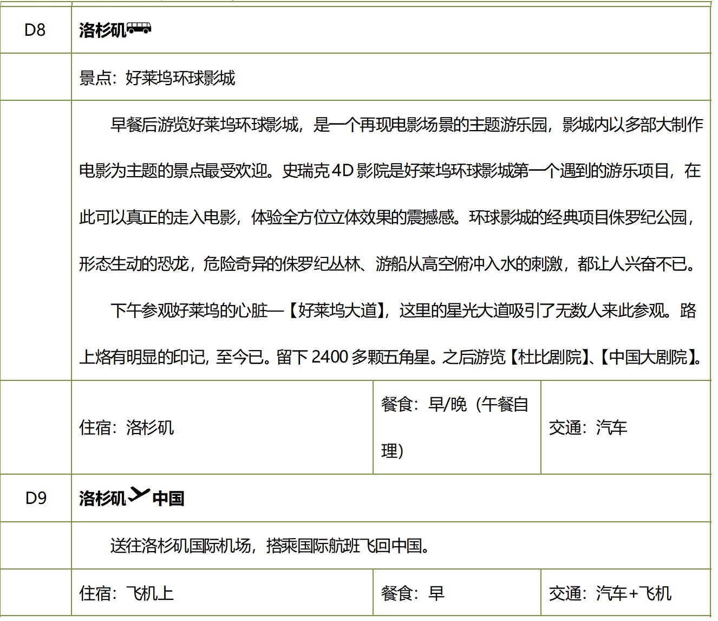Screen dimensions: 718x621
Task: Click the 住宿：飞机上 cell
Action: [x=127, y=593]
